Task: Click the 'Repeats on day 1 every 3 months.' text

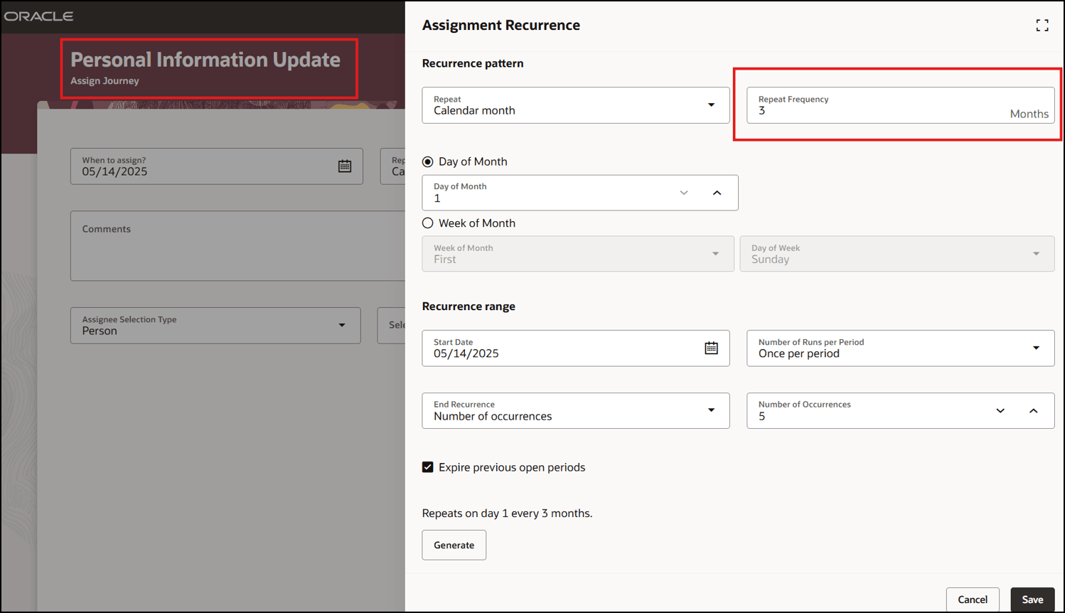Action: coord(507,513)
